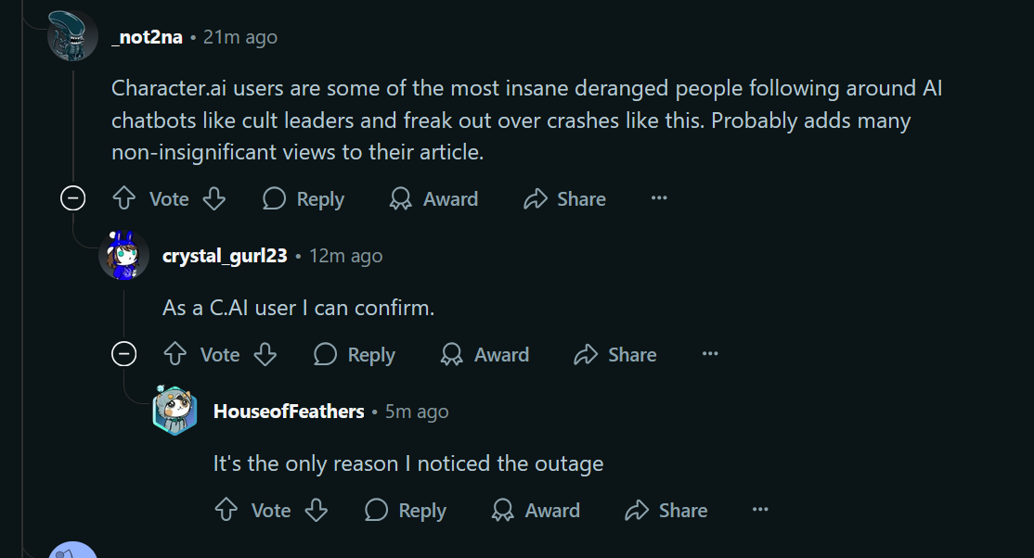The height and width of the screenshot is (558, 1034).
Task: Open more options on crystal_gurl23's comment
Action: point(710,354)
